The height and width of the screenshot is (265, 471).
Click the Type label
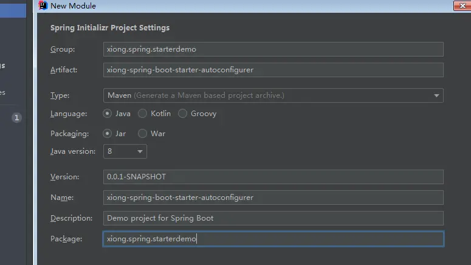[x=60, y=95]
